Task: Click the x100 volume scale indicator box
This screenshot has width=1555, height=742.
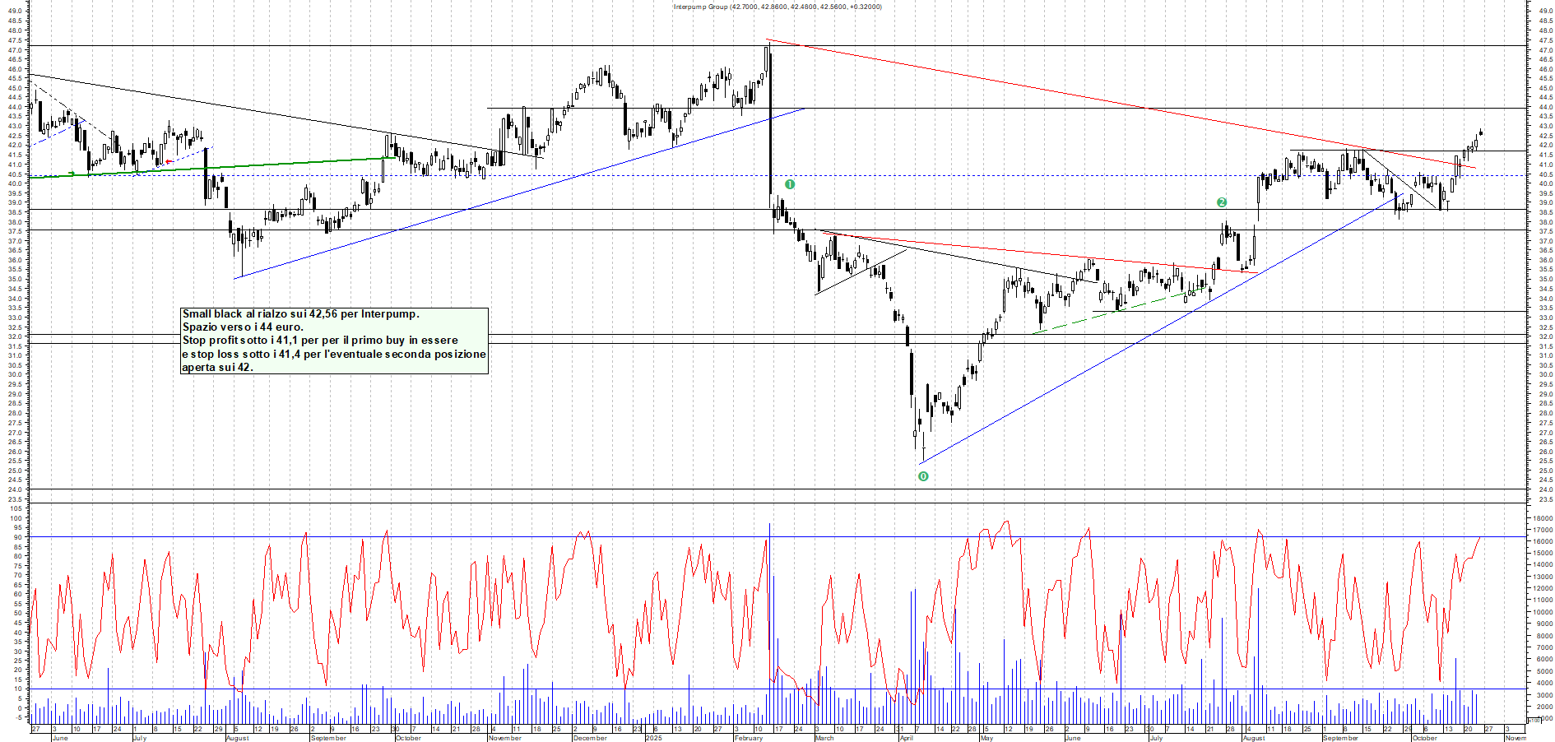Action: pos(1534,721)
